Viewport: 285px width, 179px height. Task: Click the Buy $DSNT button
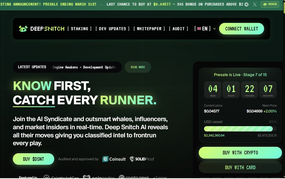[33, 159]
